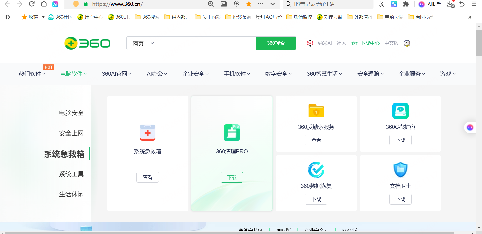Expand the 企业安全 menu
Viewport: 482px width, 234px height.
tap(196, 74)
